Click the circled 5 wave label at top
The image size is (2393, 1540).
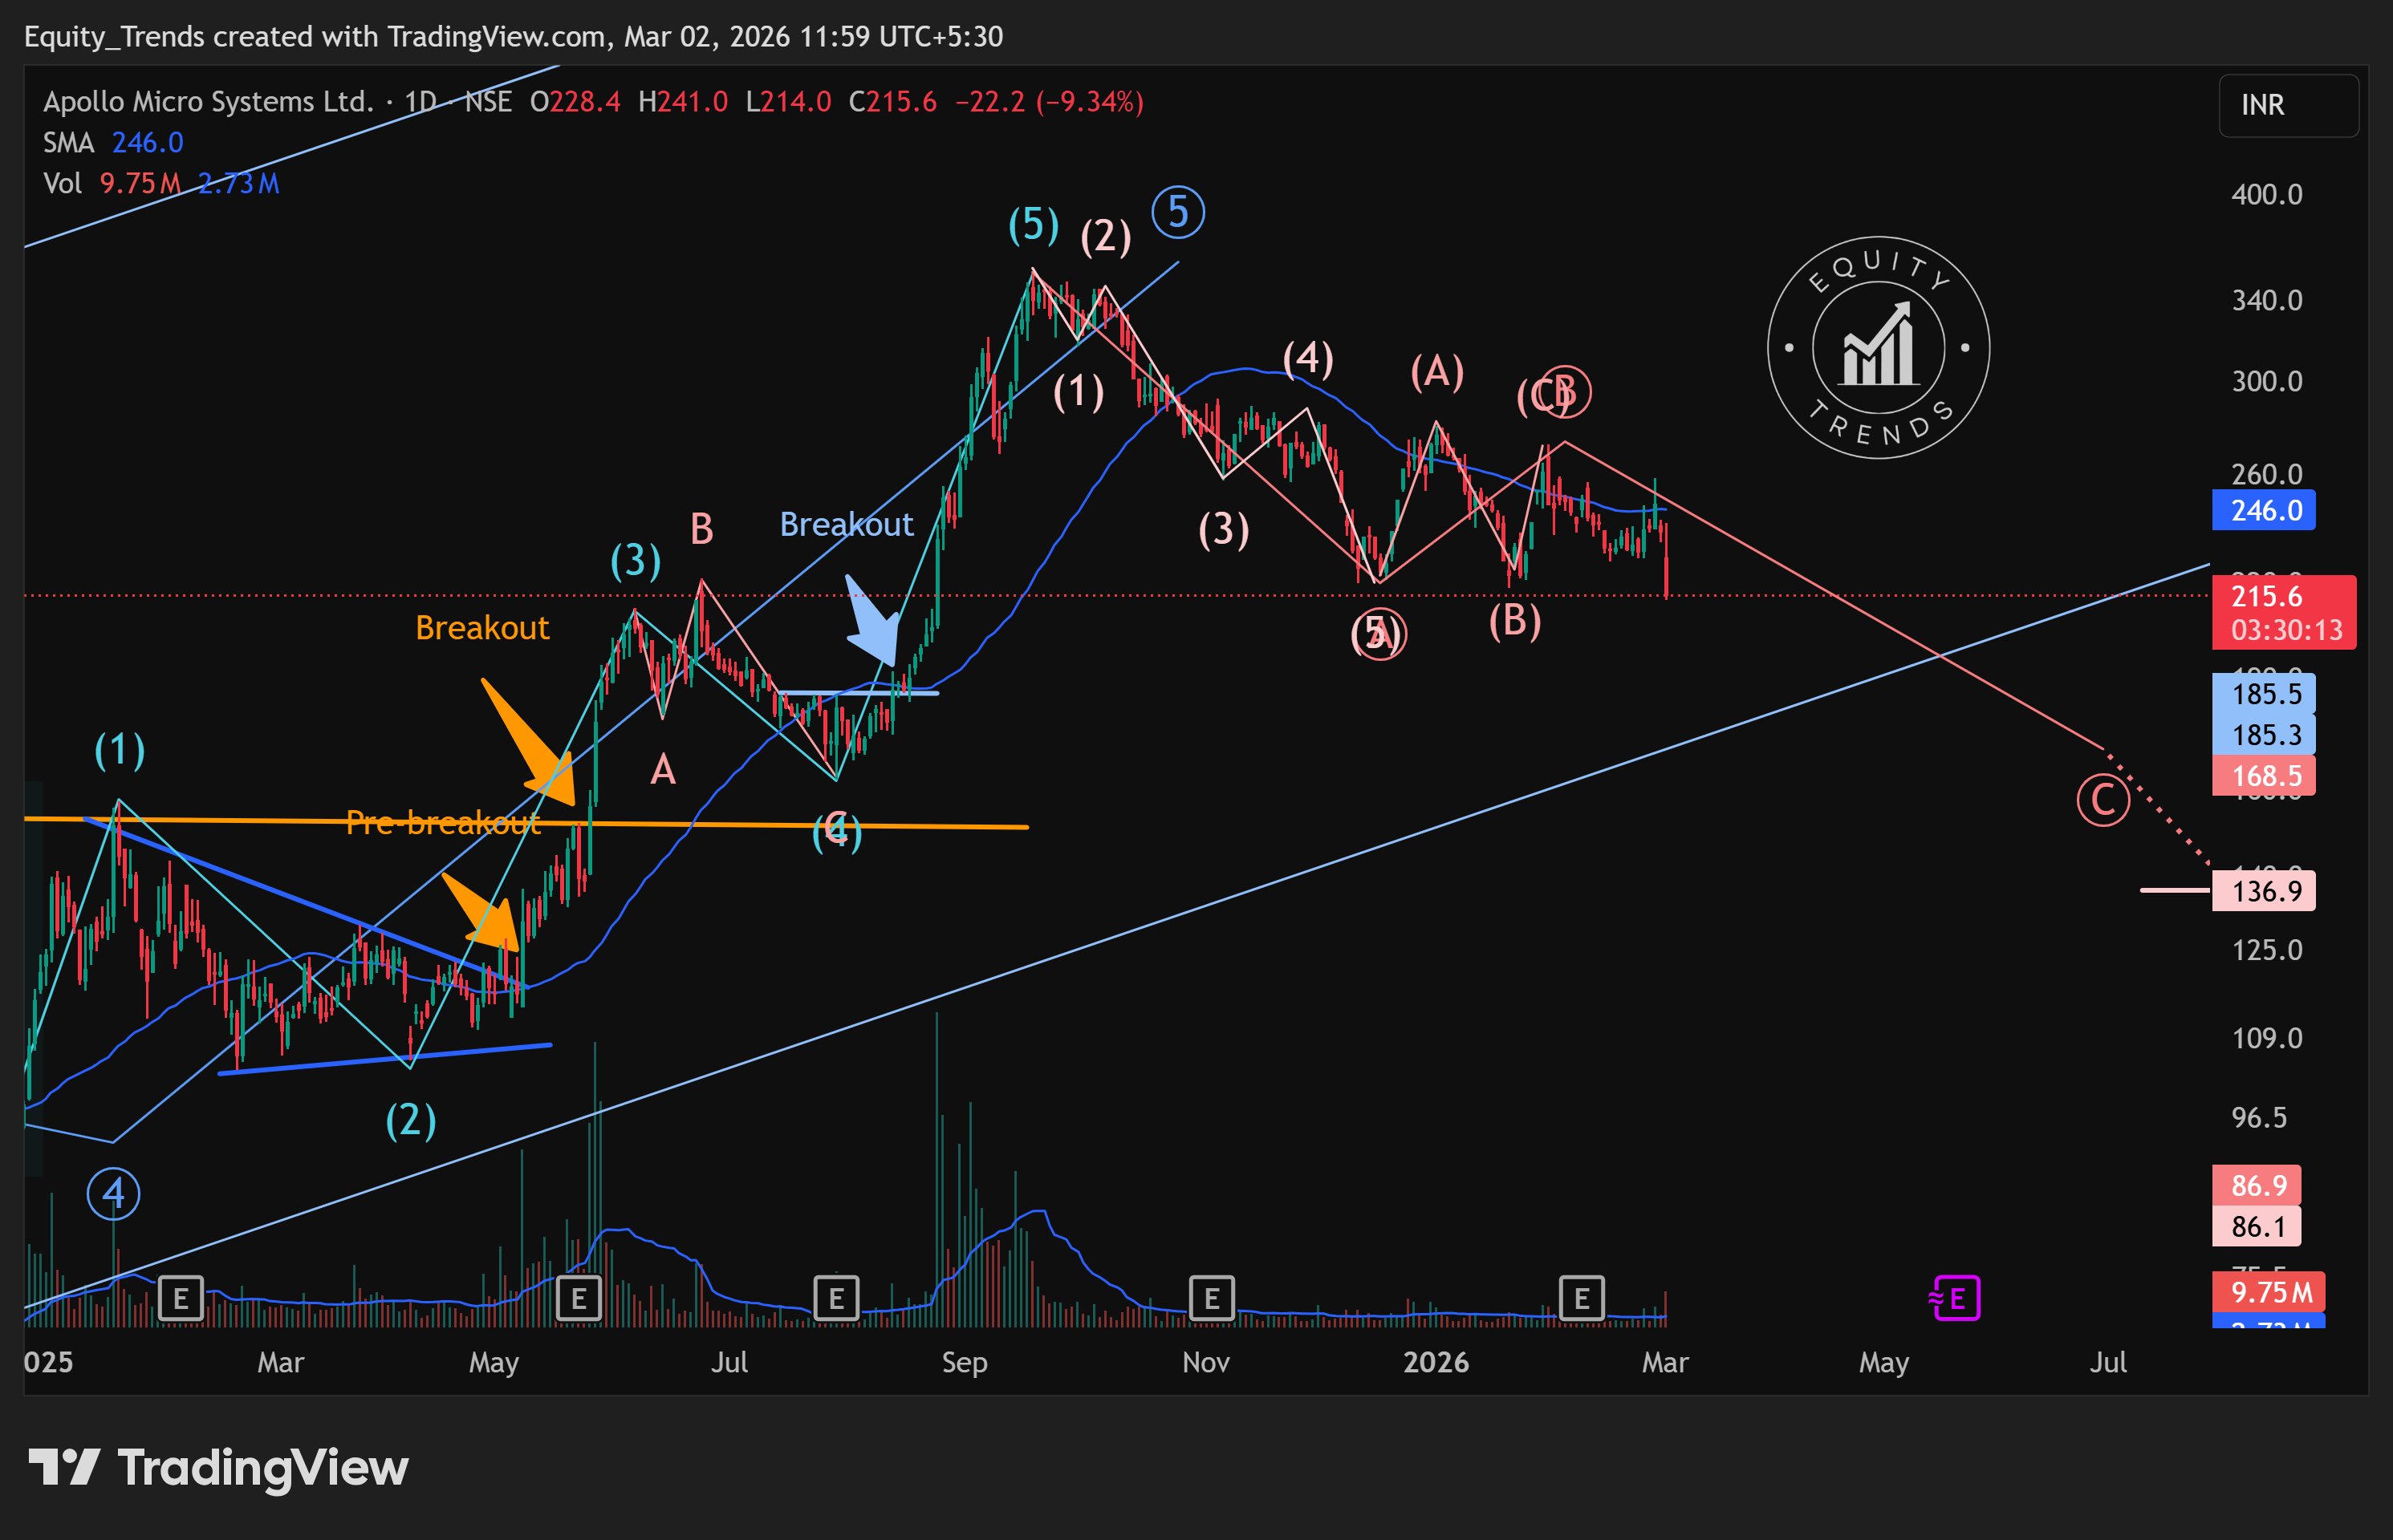1177,212
